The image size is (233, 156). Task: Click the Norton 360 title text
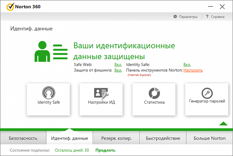click(28, 7)
